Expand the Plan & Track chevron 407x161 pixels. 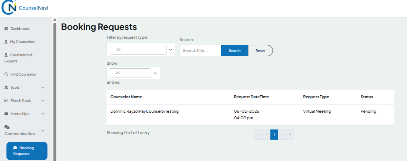[x=43, y=101]
